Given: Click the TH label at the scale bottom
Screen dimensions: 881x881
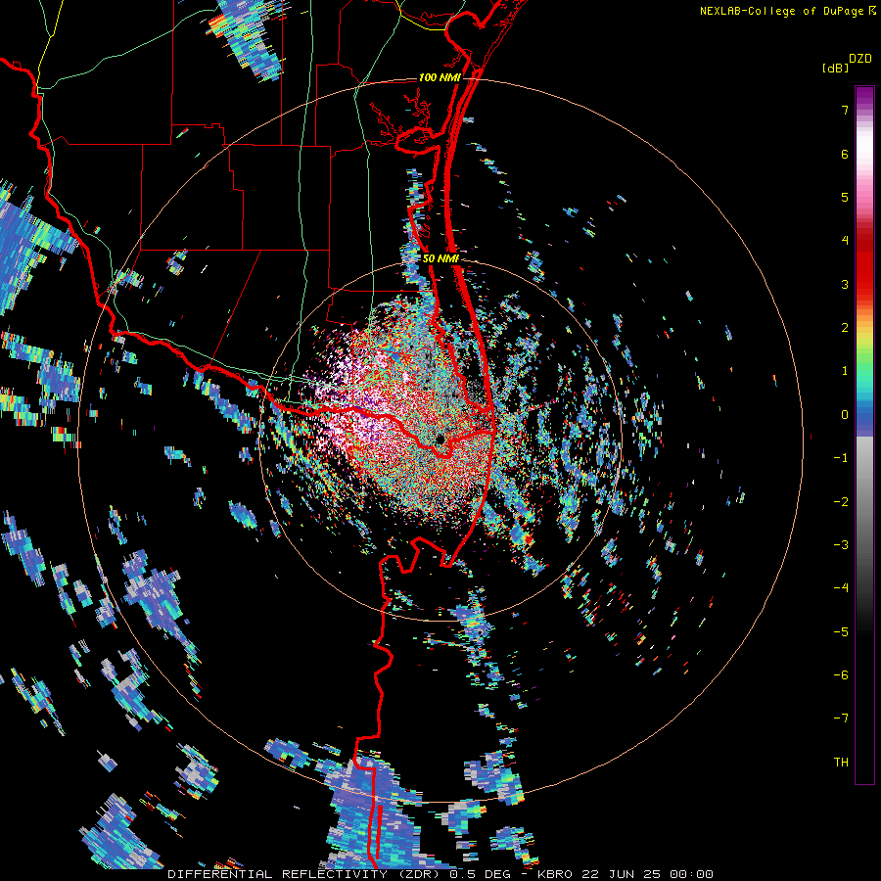Looking at the screenshot, I should pos(841,763).
